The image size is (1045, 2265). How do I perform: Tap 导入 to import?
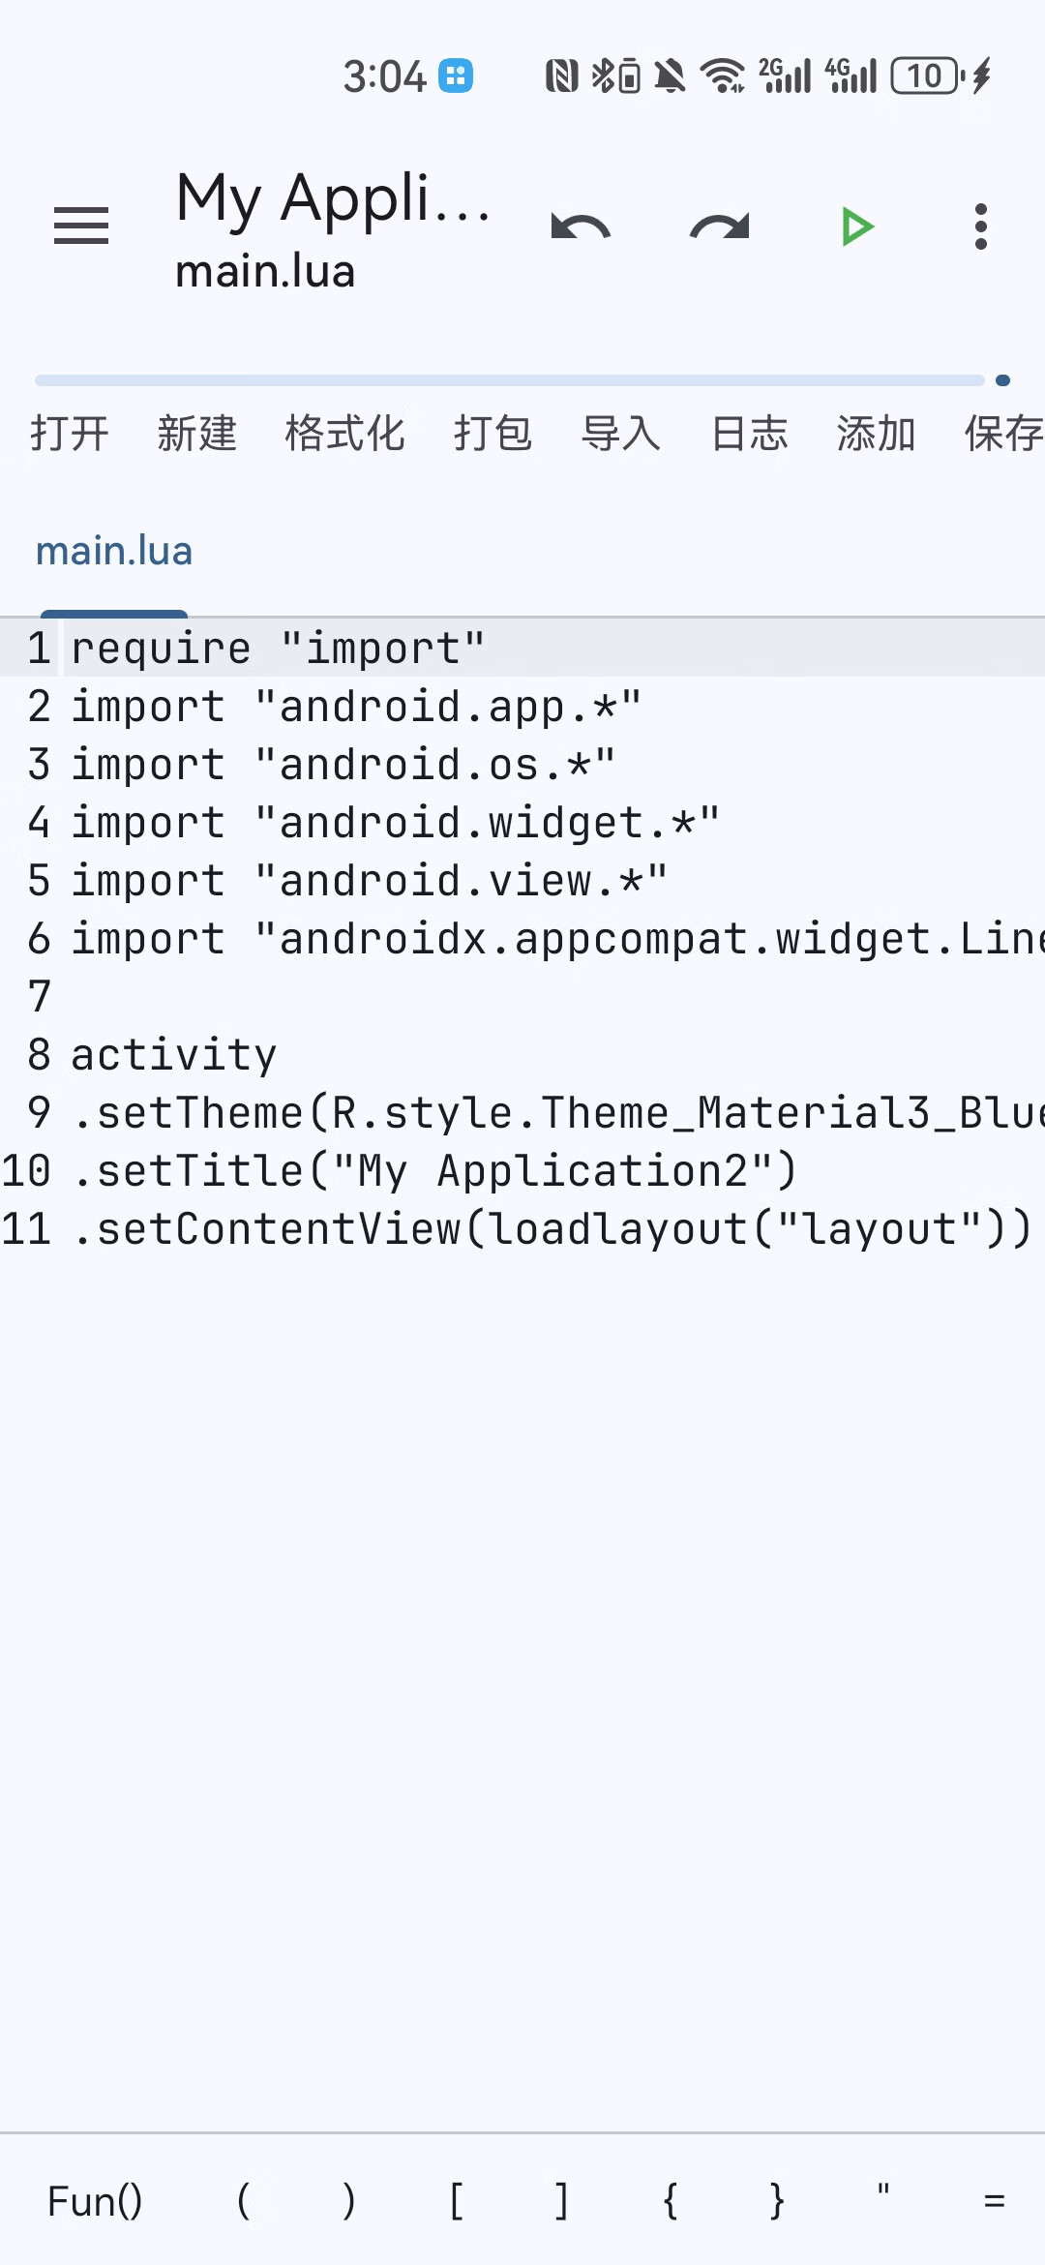tap(621, 433)
